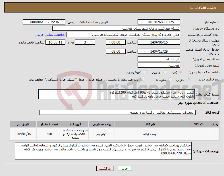Image resolution: width=224 pixels, height=176 pixels.
Task: Click the جزئیات اطلاعات نیاز page title
Action: (x=203, y=8)
